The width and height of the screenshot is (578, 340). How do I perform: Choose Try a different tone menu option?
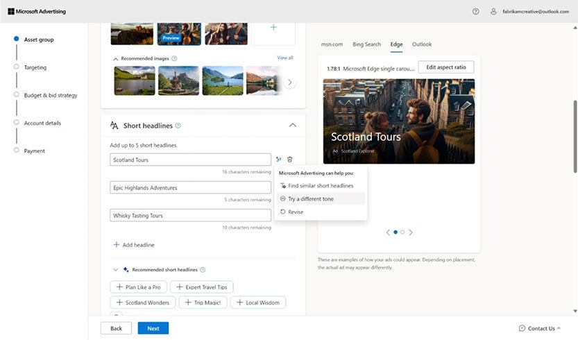tap(310, 199)
